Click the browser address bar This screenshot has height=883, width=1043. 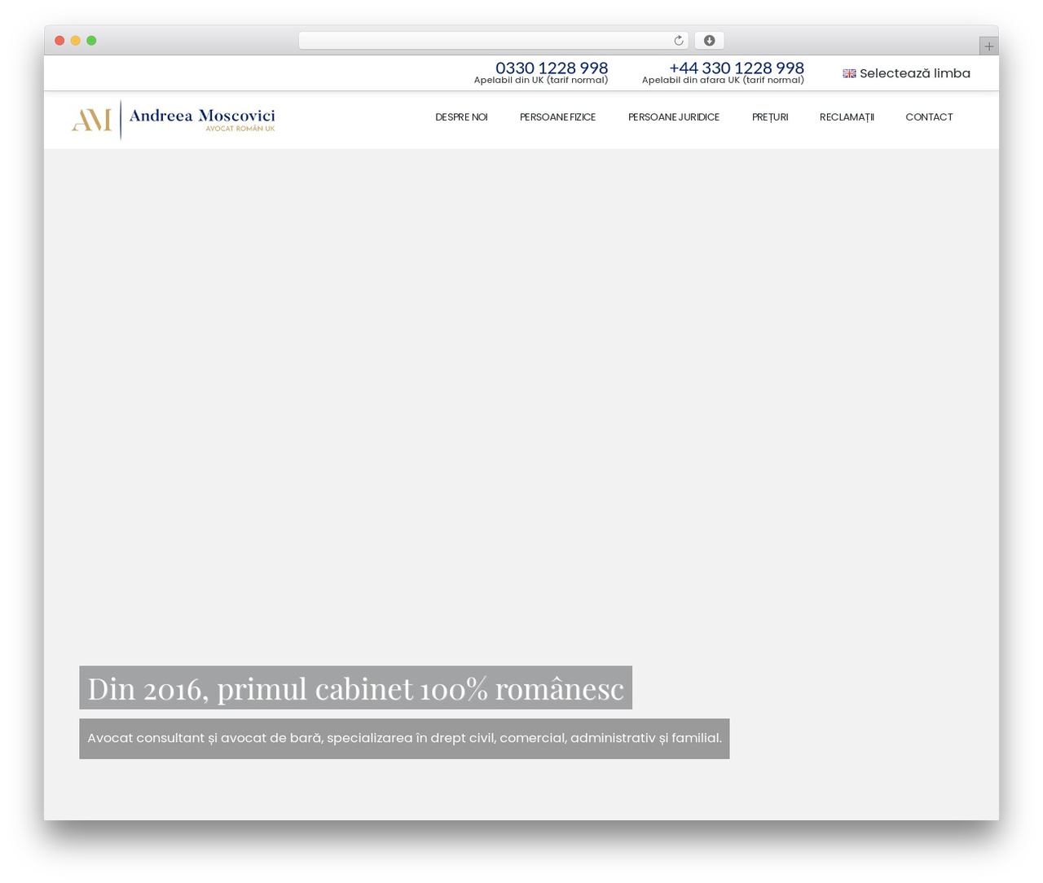click(494, 41)
